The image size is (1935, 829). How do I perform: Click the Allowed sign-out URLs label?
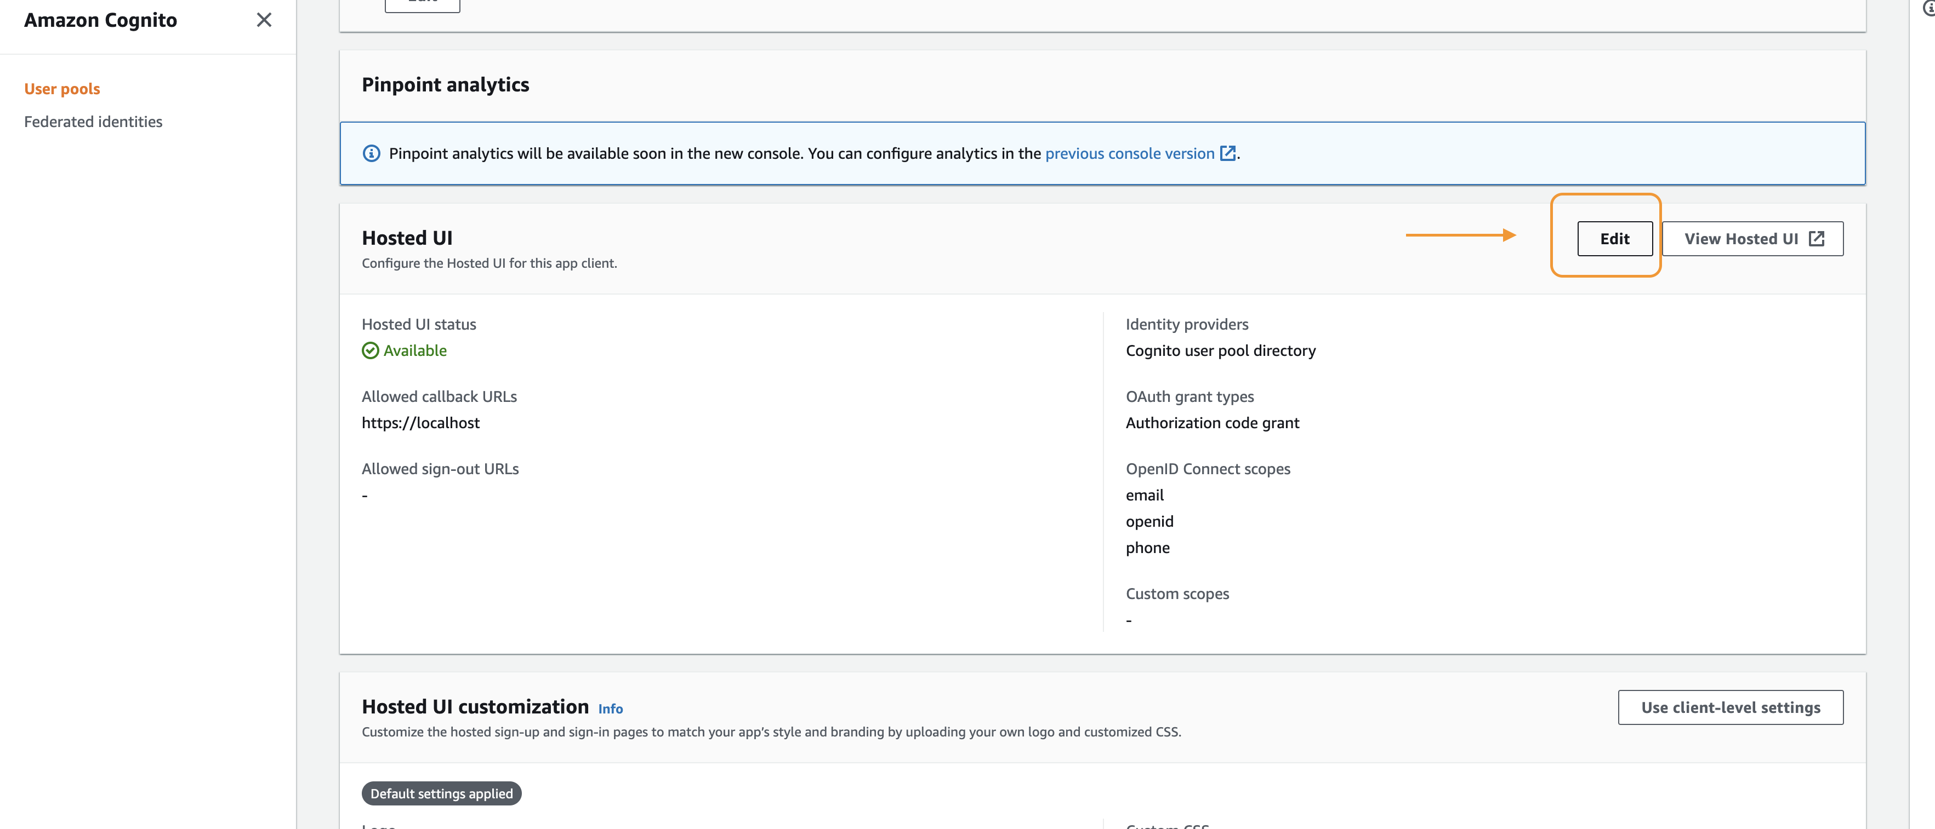[440, 469]
